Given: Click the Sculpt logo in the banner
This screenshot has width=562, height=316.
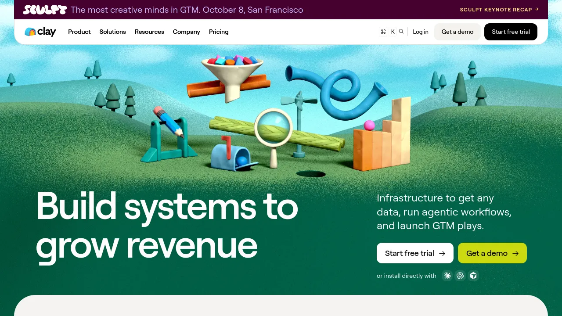Looking at the screenshot, I should (x=45, y=10).
